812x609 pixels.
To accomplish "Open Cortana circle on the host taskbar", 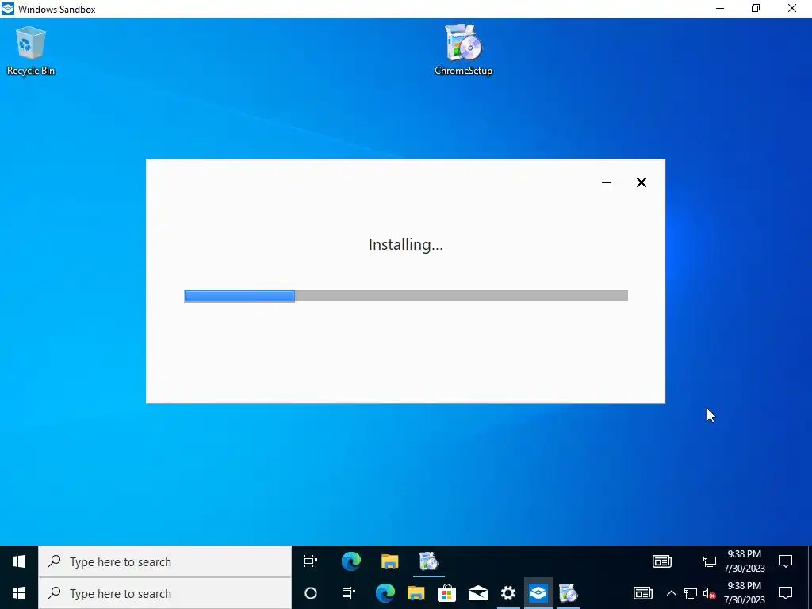I will click(311, 593).
